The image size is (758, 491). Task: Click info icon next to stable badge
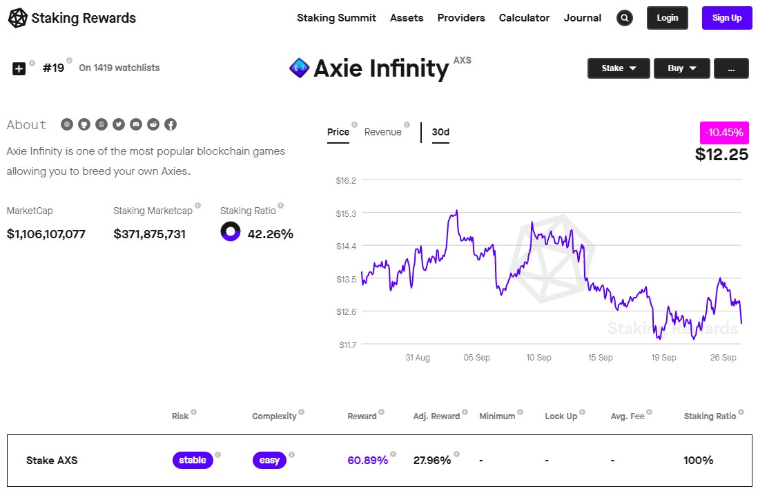pos(218,454)
